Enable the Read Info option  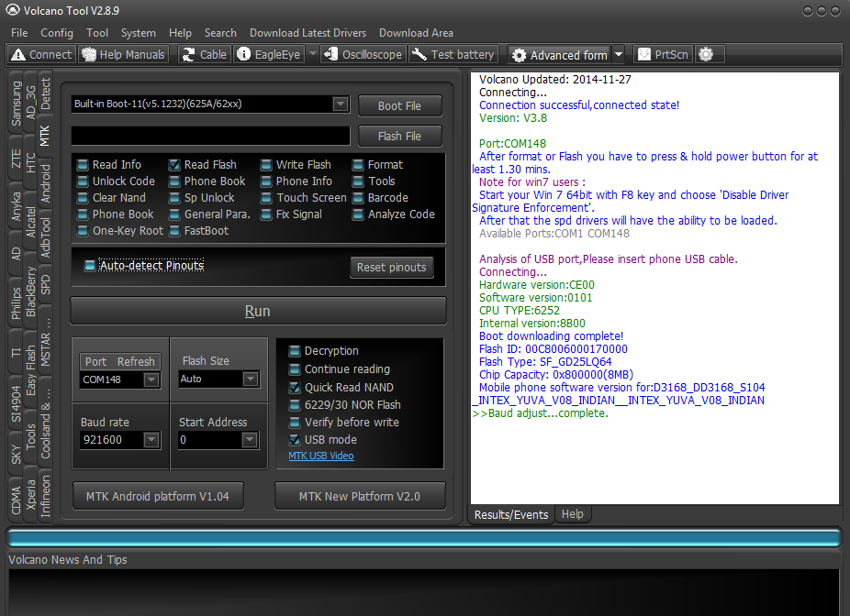pyautogui.click(x=83, y=165)
